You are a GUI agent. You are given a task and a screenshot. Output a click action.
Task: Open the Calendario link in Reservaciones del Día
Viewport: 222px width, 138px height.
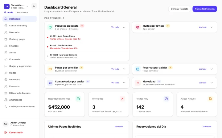pyautogui.click(x=206, y=127)
